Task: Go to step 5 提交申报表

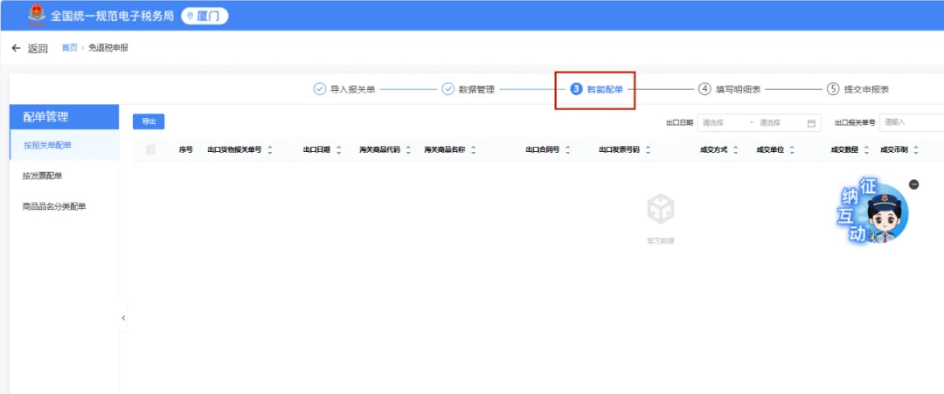Action: 858,89
